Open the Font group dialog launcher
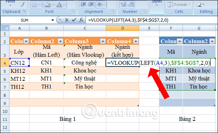The width and height of the screenshot is (218, 133). 73,11
